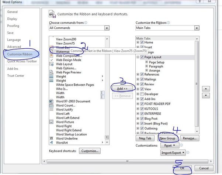Image resolution: width=222 pixels, height=175 pixels.
Task: Click the Web Page Preview icon
Action: click(x=51, y=72)
